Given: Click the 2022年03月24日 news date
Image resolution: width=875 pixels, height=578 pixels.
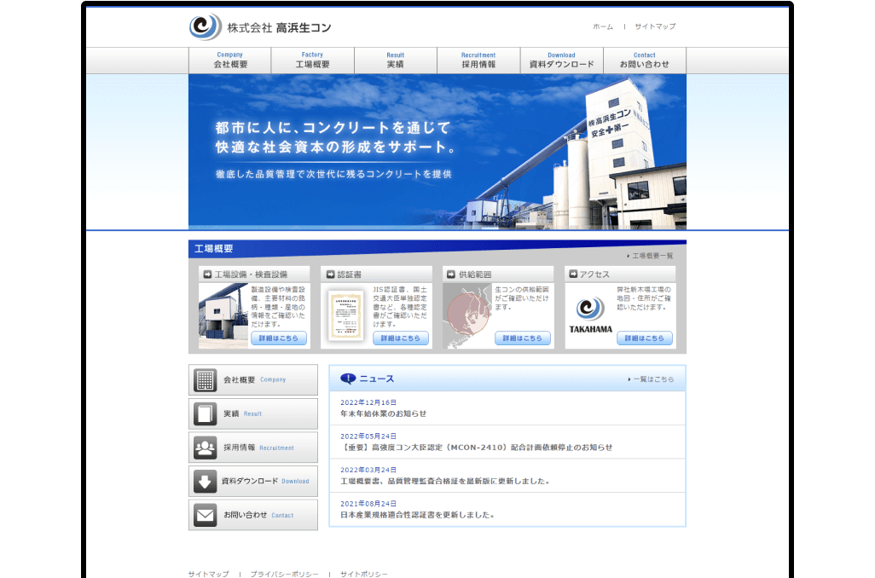Looking at the screenshot, I should [x=368, y=470].
